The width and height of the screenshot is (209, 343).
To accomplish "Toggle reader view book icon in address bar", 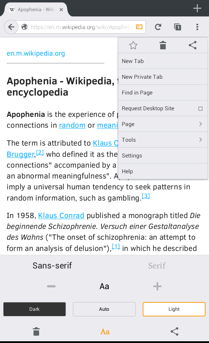I will [x=139, y=27].
